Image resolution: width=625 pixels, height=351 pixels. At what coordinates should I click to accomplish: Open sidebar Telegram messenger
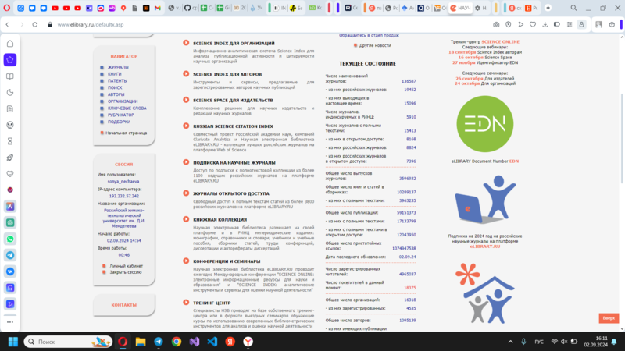click(x=10, y=255)
